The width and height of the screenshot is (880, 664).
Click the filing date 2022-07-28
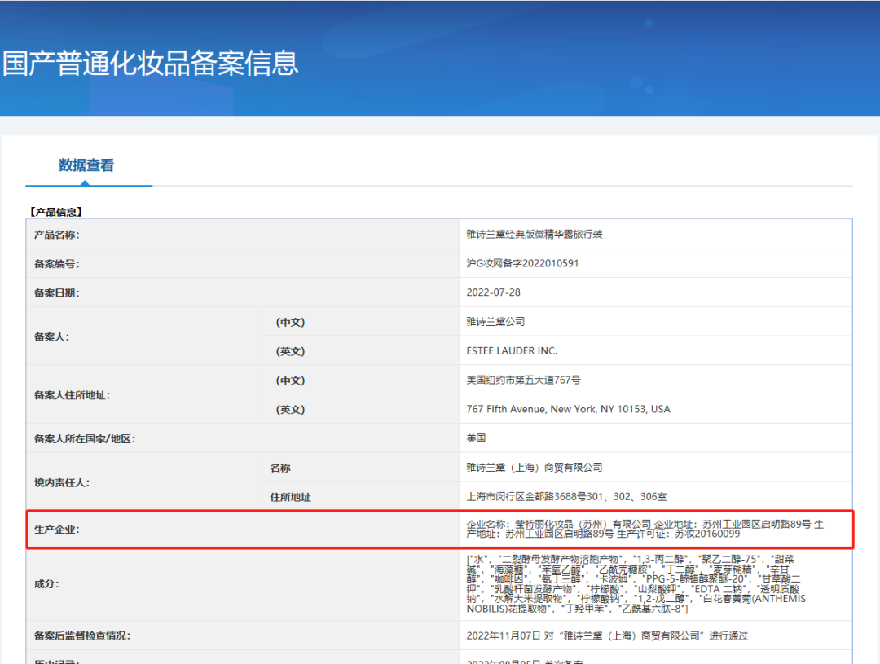click(493, 292)
